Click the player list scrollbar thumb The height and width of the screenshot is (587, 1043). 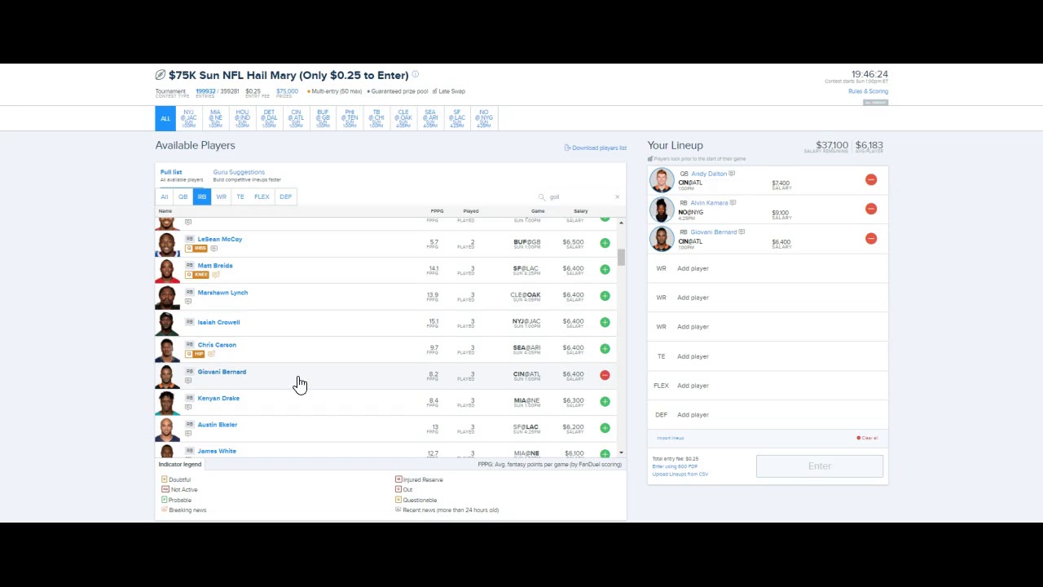click(621, 258)
